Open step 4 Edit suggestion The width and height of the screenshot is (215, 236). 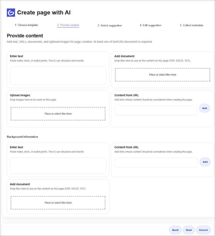[x=150, y=25]
